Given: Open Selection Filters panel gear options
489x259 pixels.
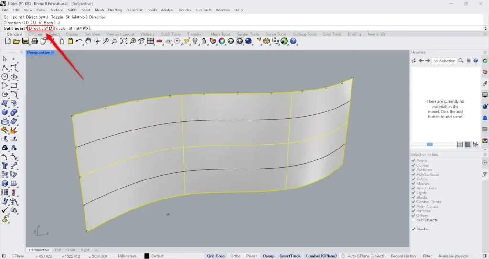Looking at the screenshot, I should click(485, 155).
